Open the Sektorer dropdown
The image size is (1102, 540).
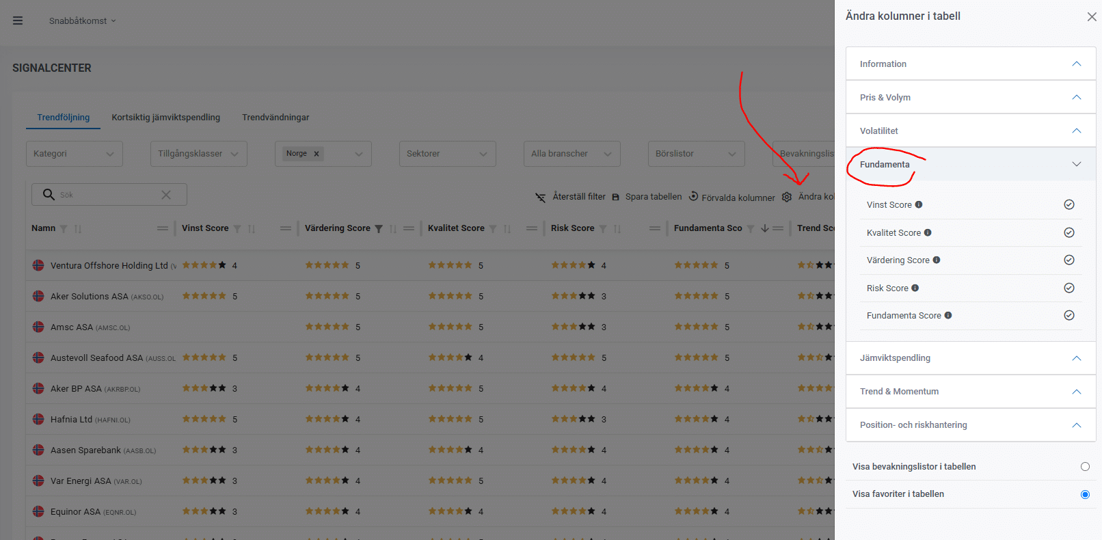(x=447, y=154)
